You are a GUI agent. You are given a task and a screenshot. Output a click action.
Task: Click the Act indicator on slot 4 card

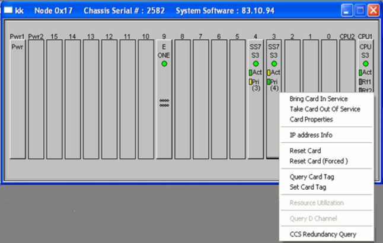[x=256, y=72]
